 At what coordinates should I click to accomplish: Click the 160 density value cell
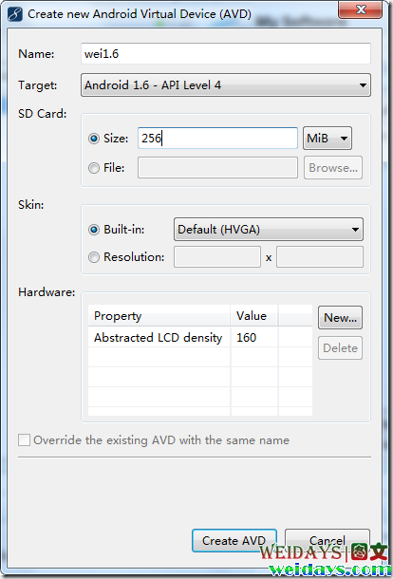(254, 338)
